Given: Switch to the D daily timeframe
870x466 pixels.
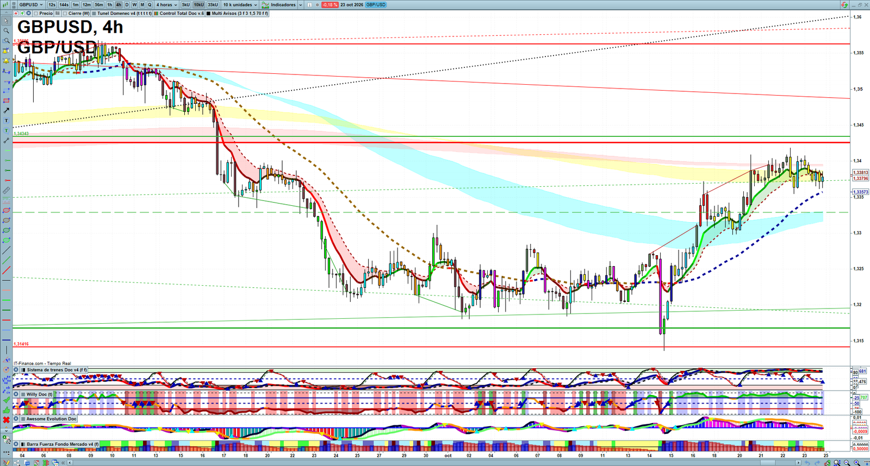Looking at the screenshot, I should click(127, 5).
